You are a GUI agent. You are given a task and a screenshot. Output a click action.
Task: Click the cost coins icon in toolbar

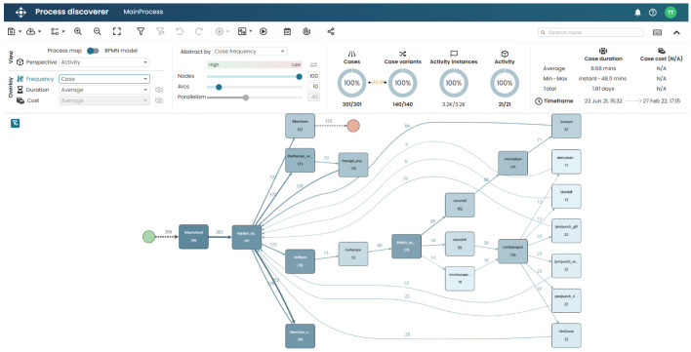coord(306,31)
